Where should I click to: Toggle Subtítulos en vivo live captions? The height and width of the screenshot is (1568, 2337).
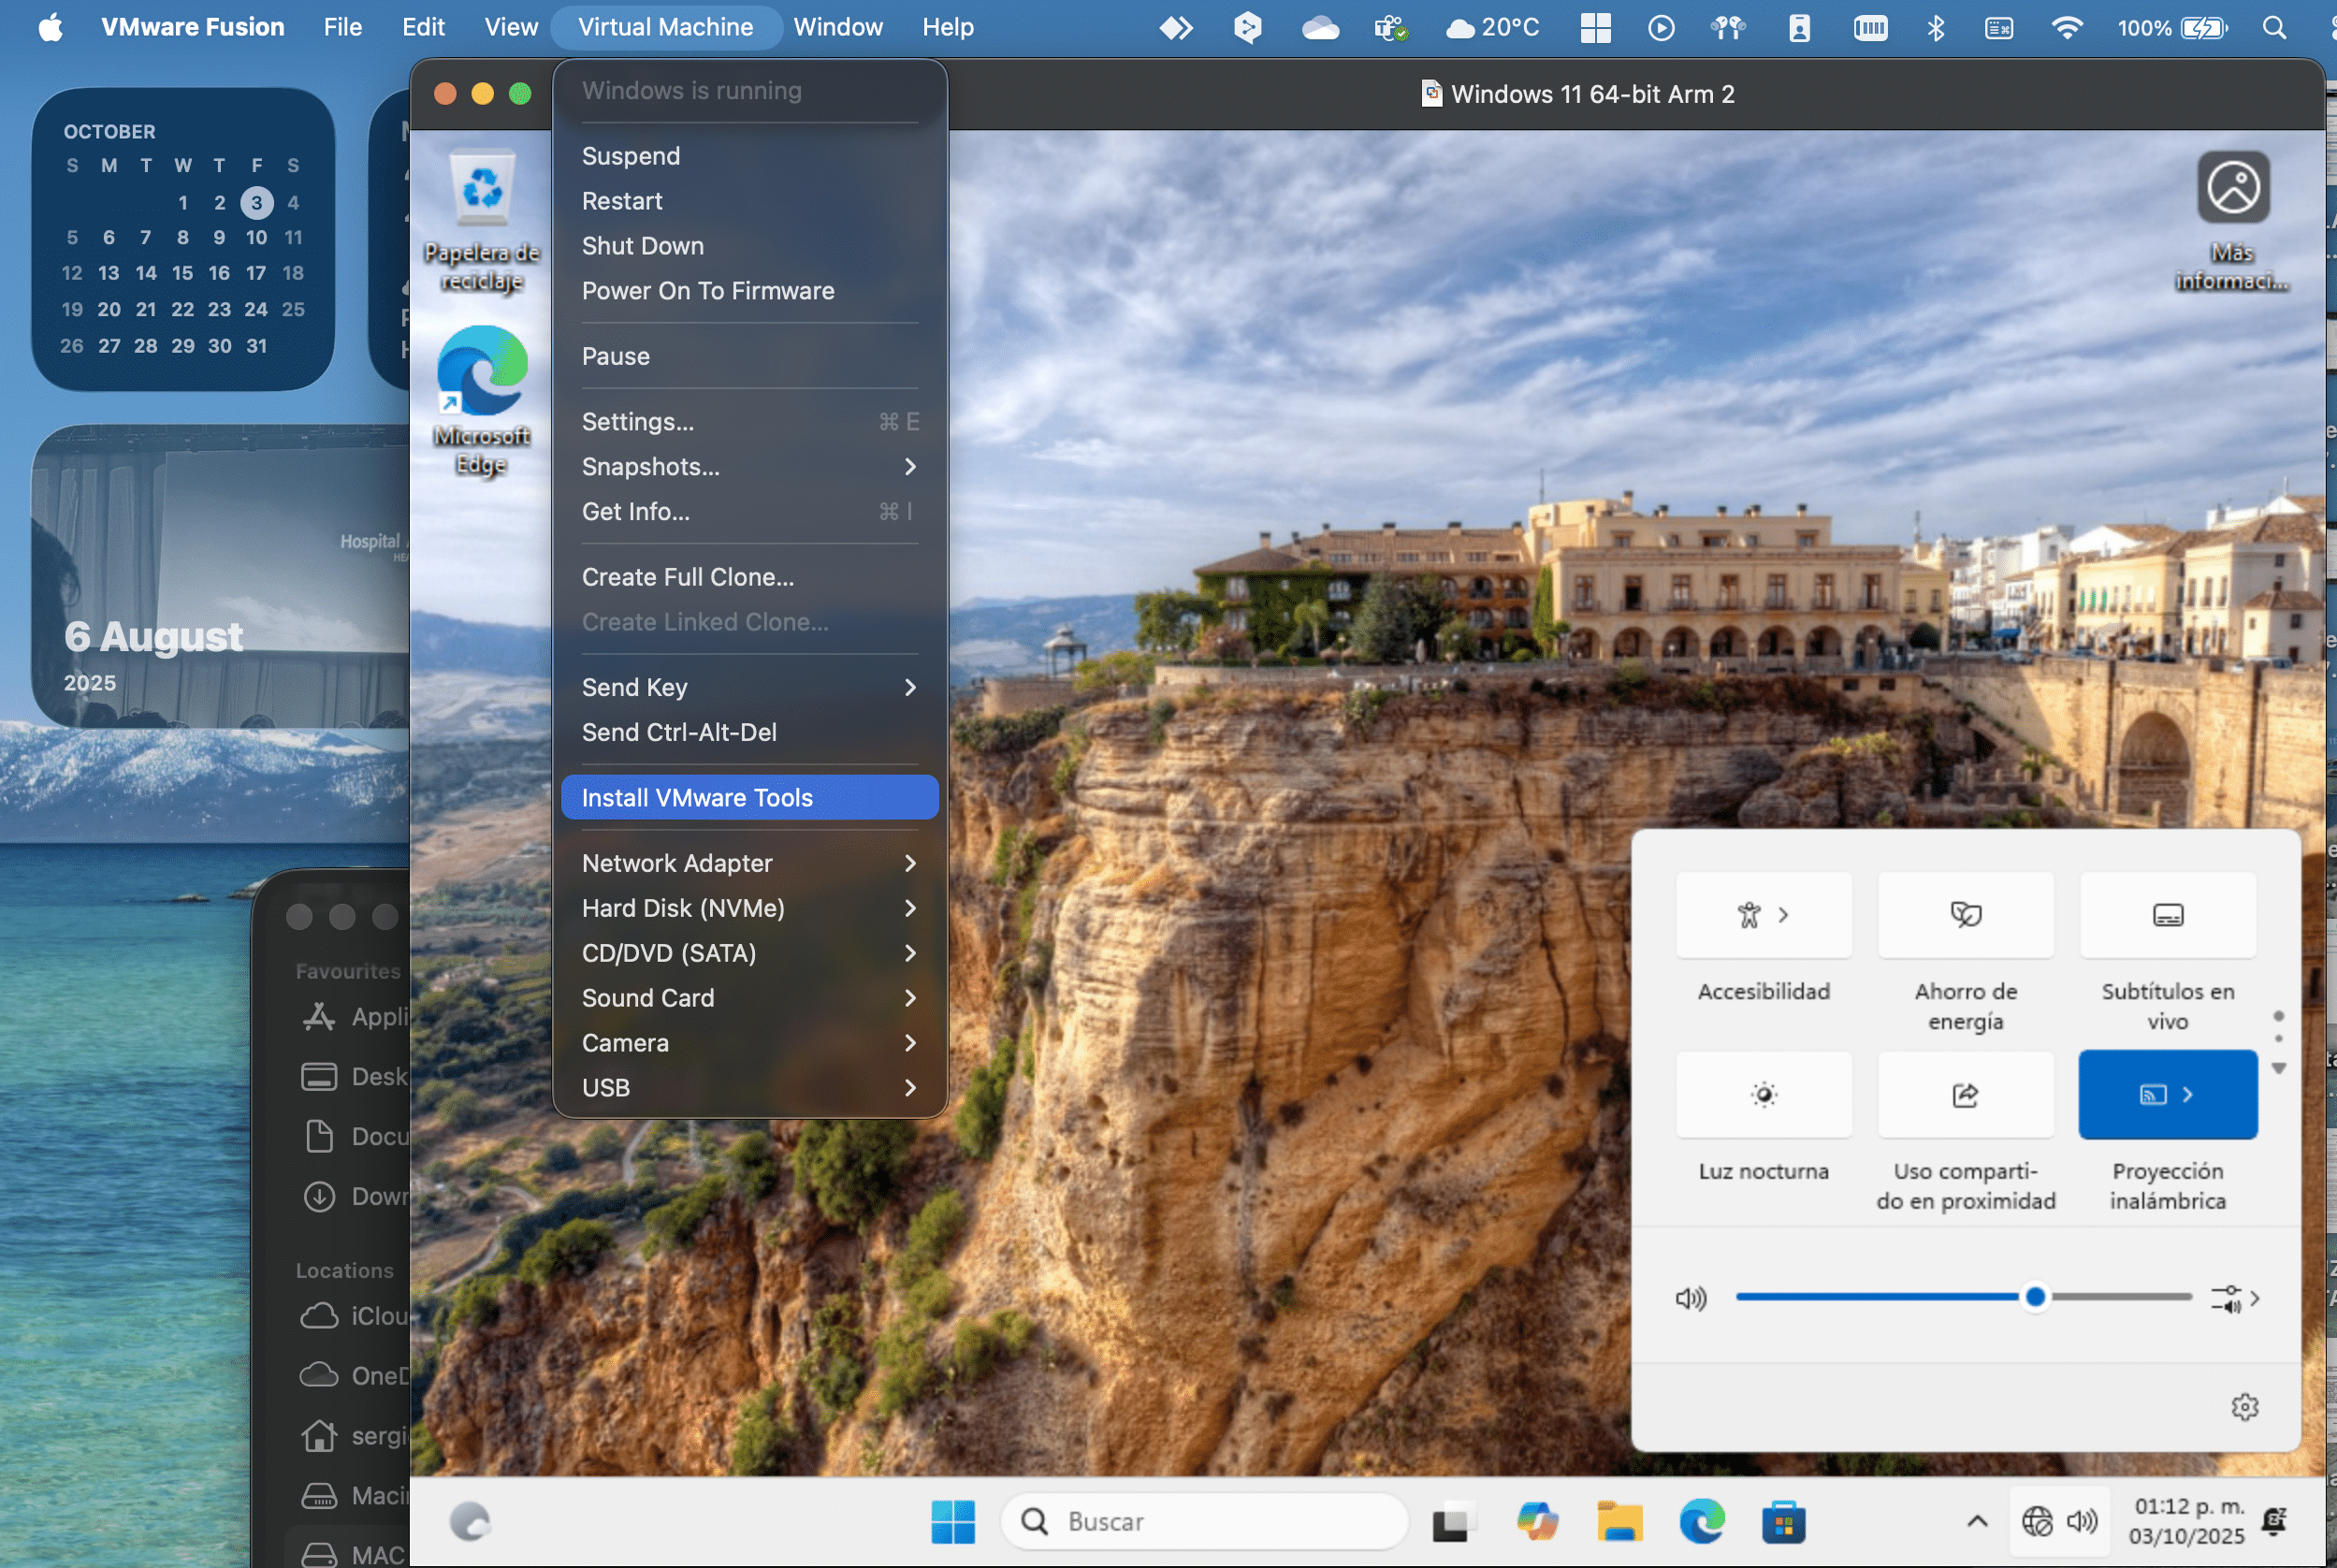[x=2167, y=915]
